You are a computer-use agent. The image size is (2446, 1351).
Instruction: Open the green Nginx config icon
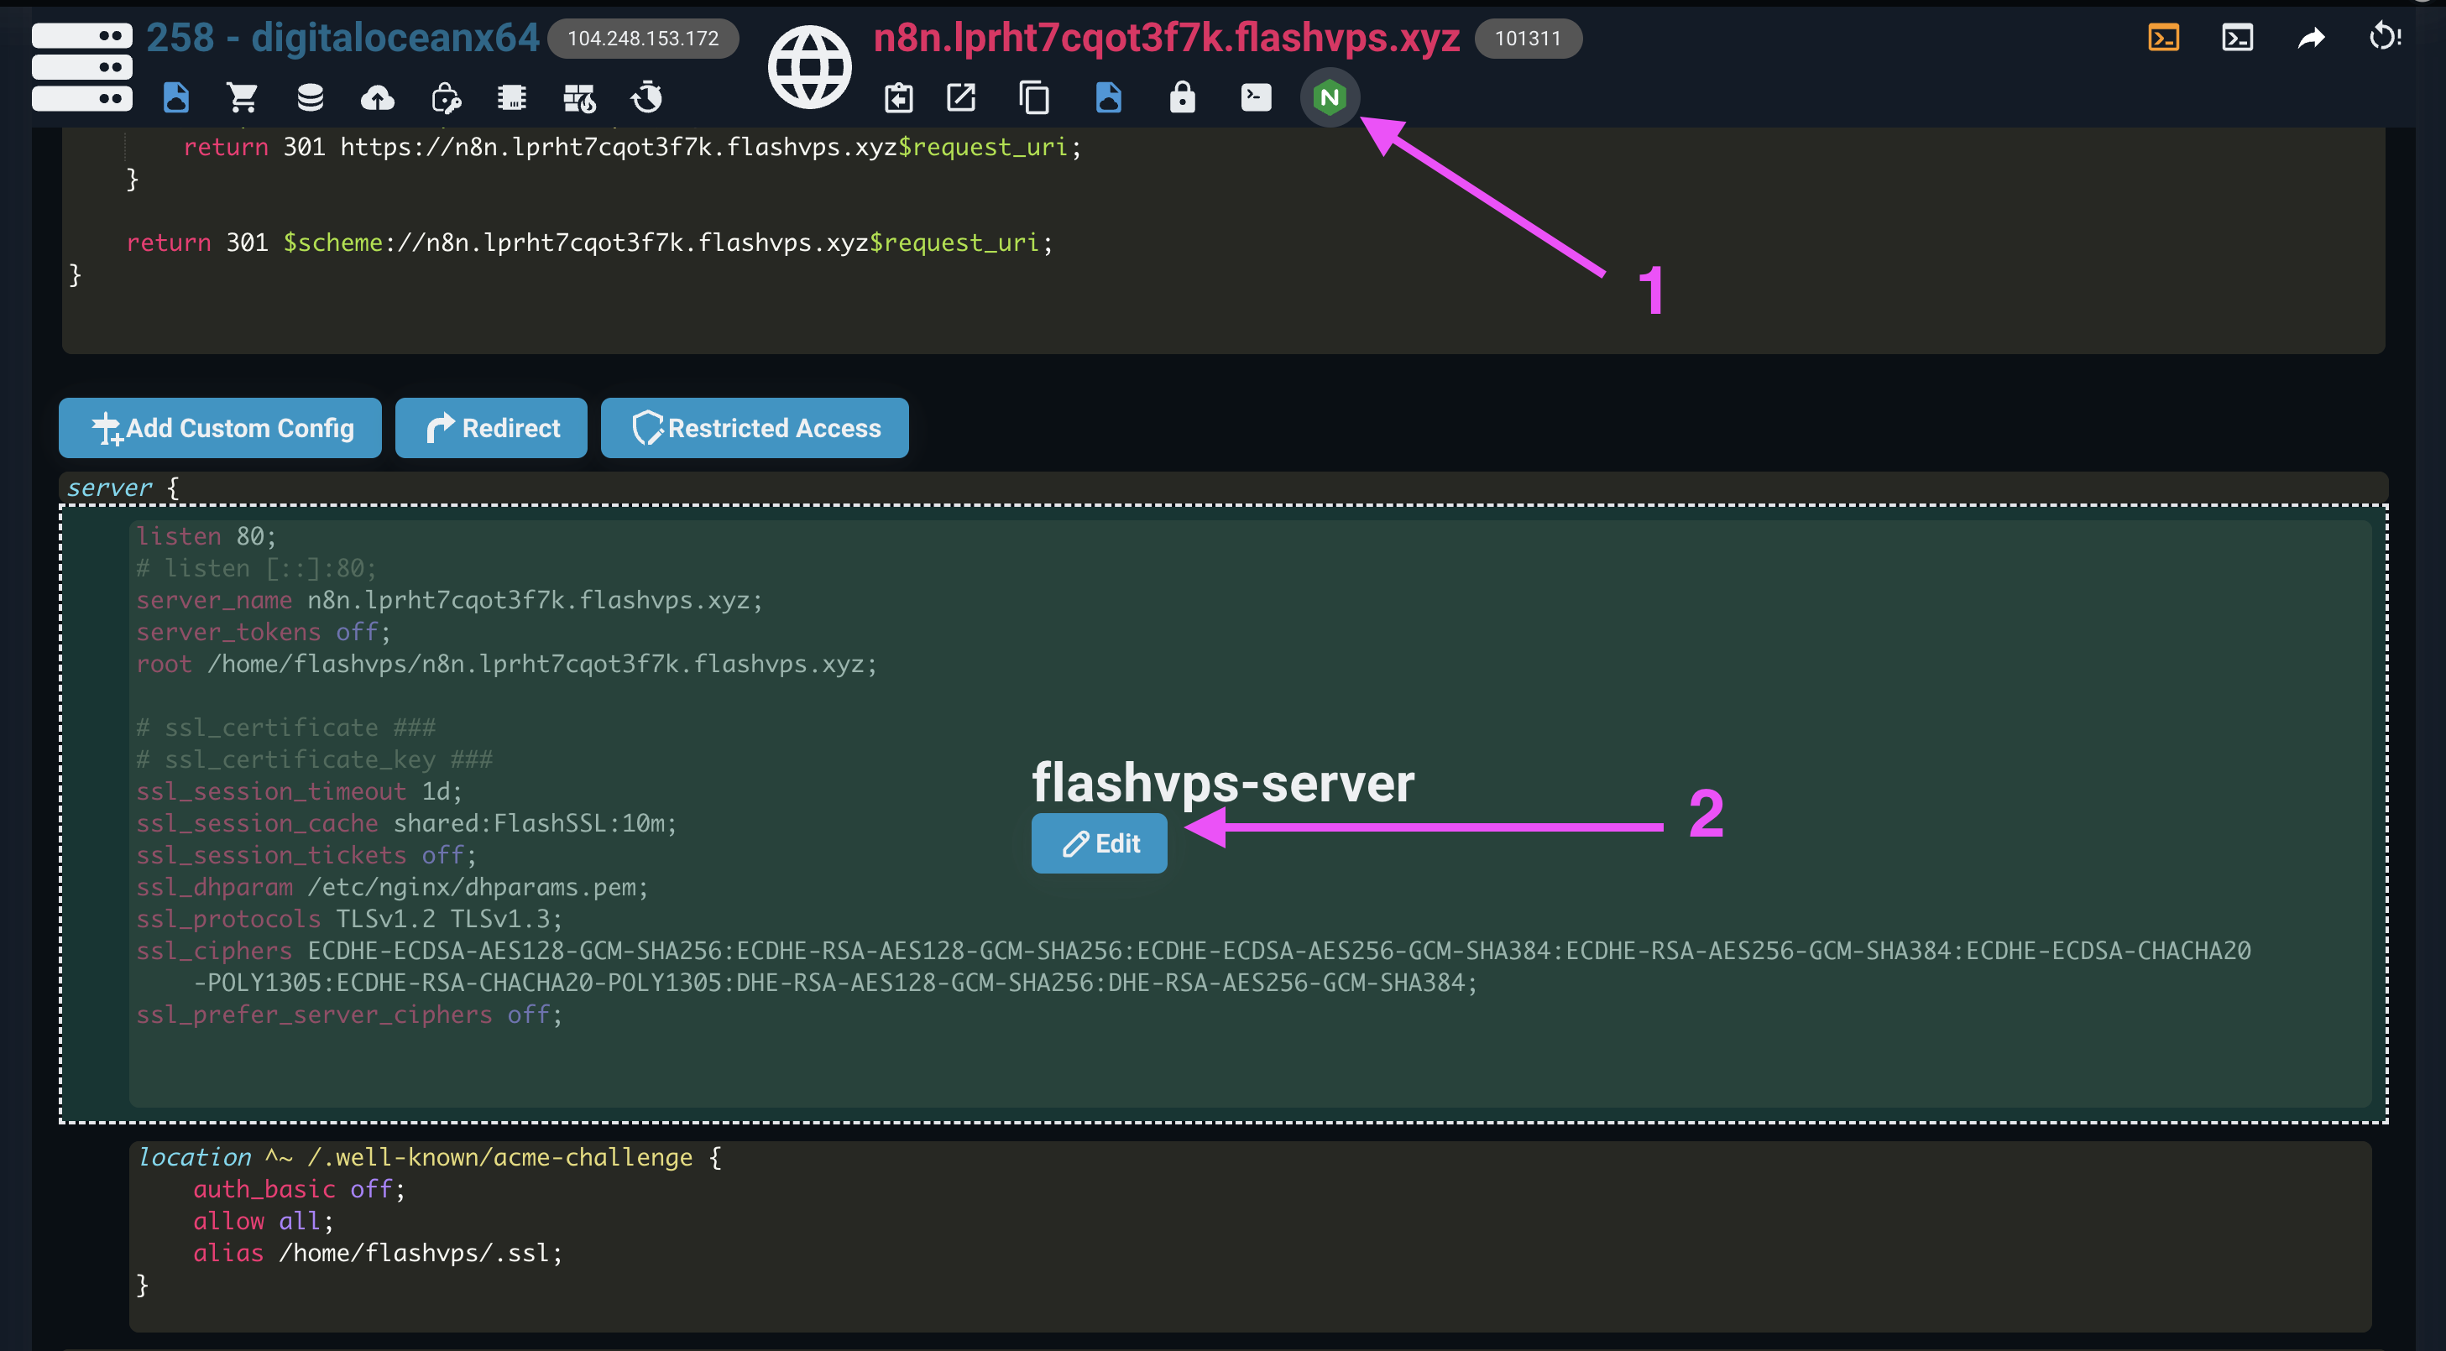[x=1330, y=96]
